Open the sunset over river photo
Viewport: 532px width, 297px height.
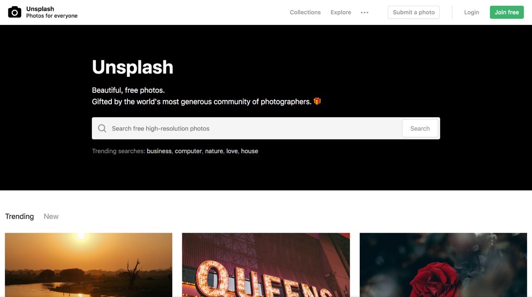click(x=89, y=265)
